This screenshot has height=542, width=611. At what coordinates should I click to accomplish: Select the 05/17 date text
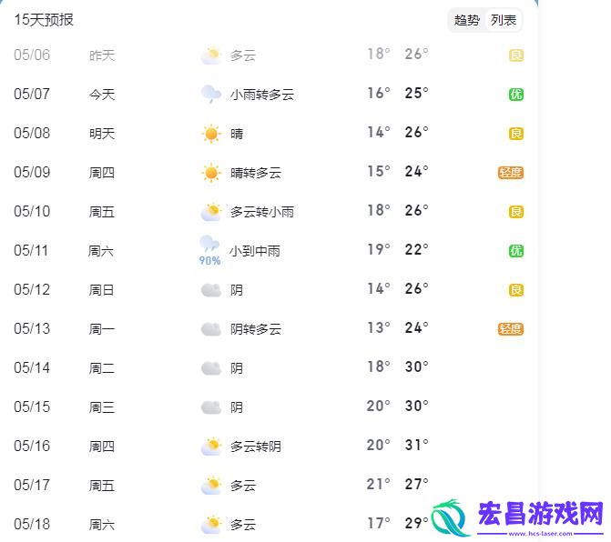click(32, 485)
